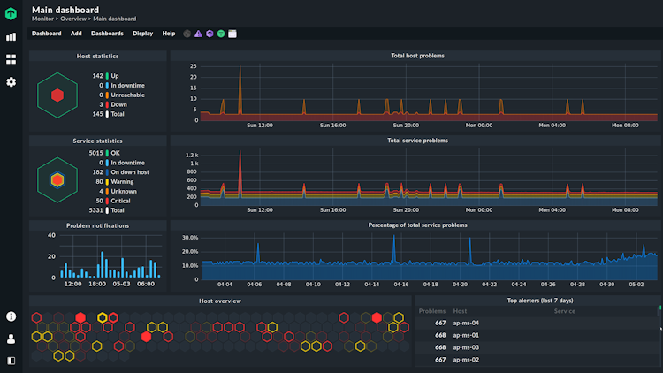Sort by Host column header
This screenshot has height=373, width=663.
(460, 311)
